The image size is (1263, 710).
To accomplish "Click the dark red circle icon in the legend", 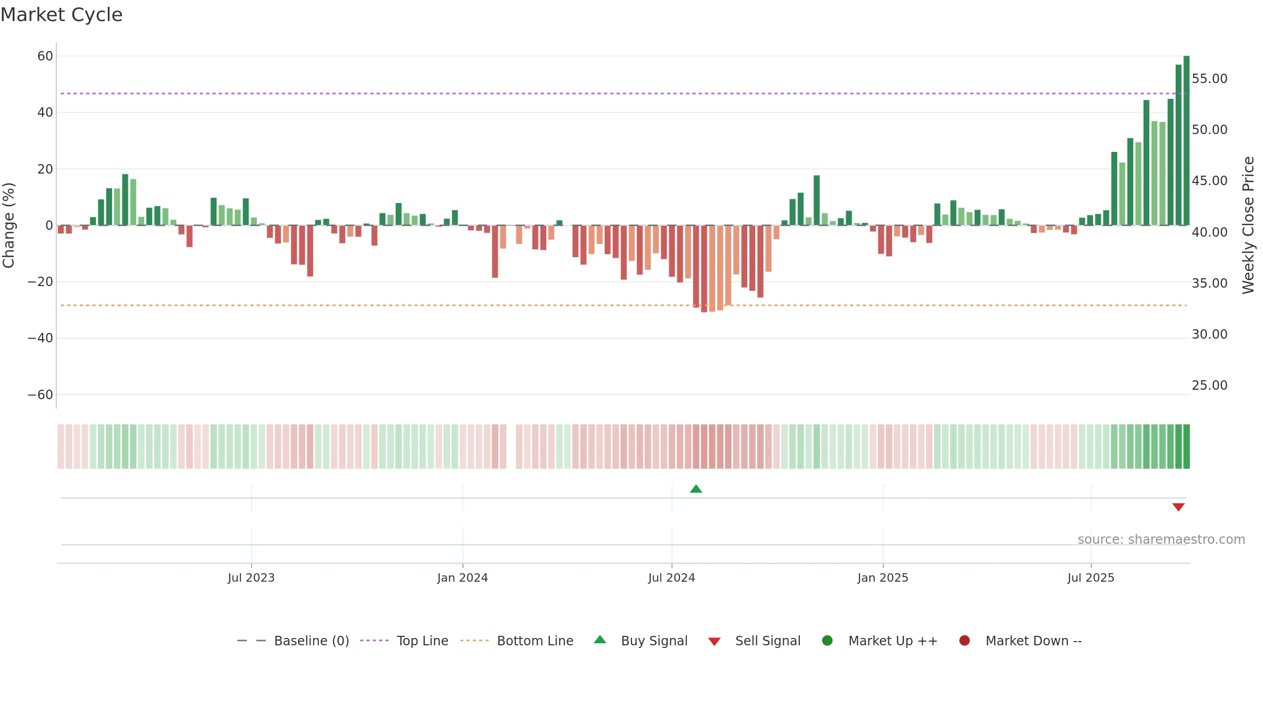I will (965, 641).
